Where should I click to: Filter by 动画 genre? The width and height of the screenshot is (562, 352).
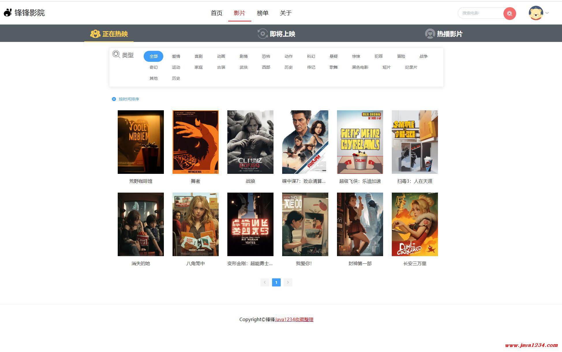[221, 56]
